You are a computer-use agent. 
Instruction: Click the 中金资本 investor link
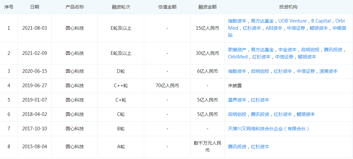click(x=287, y=50)
